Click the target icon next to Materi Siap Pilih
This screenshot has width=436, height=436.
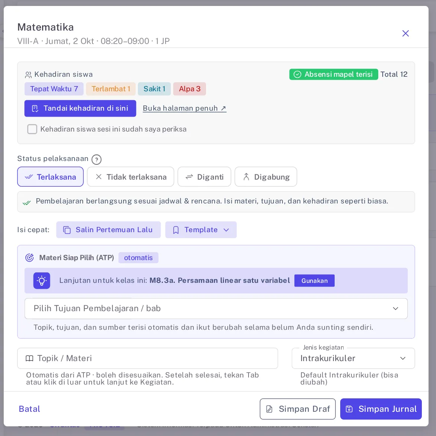pos(29,258)
